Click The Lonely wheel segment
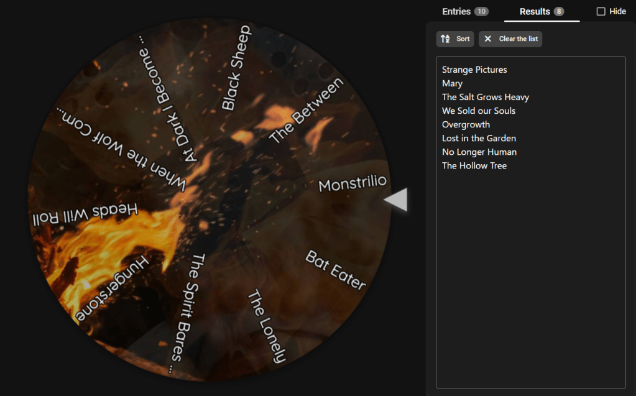 tap(267, 326)
